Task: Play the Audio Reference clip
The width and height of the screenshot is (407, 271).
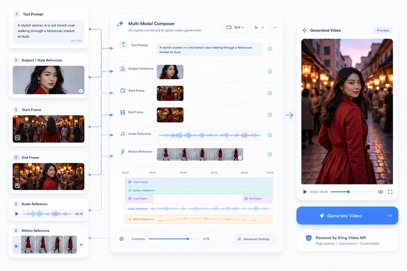Action: 17,214
